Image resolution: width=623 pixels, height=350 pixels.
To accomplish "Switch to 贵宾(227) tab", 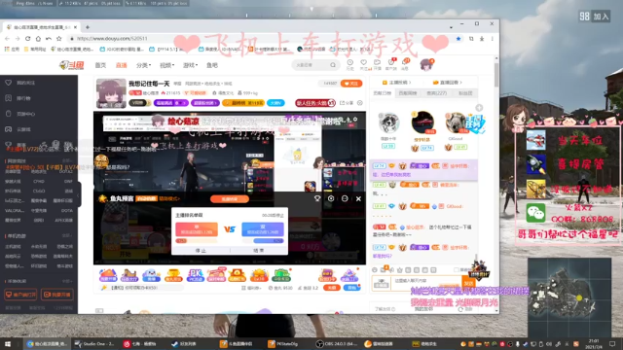I will (x=437, y=93).
